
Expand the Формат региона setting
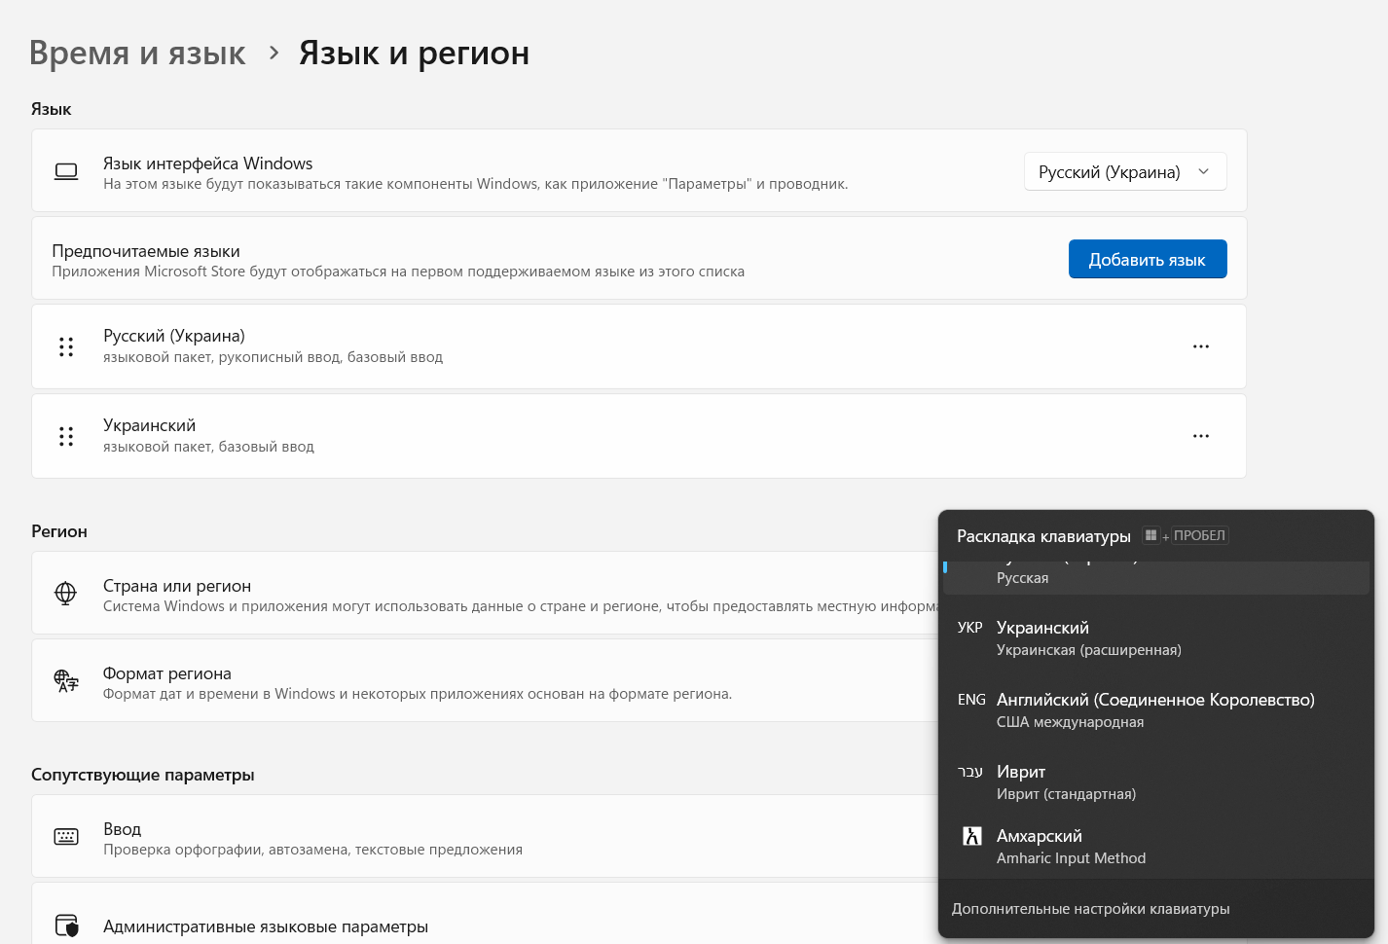tap(485, 680)
